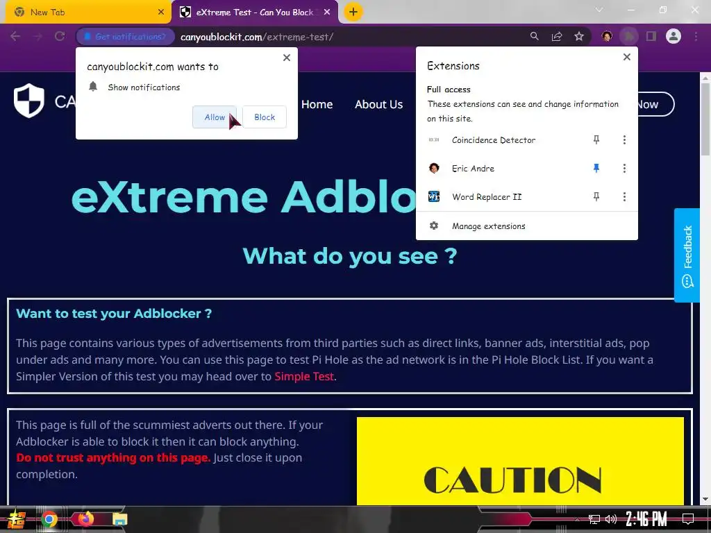Viewport: 711px width, 533px height.
Task: Open the Feedback side tab
Action: tap(687, 255)
